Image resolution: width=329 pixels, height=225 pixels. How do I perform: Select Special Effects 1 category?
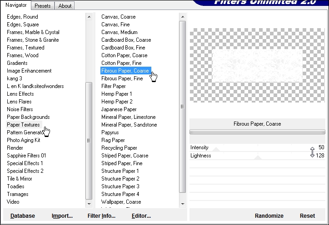tap(25, 163)
